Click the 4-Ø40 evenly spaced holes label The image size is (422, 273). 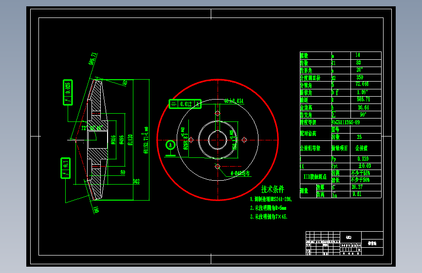coord(240,173)
